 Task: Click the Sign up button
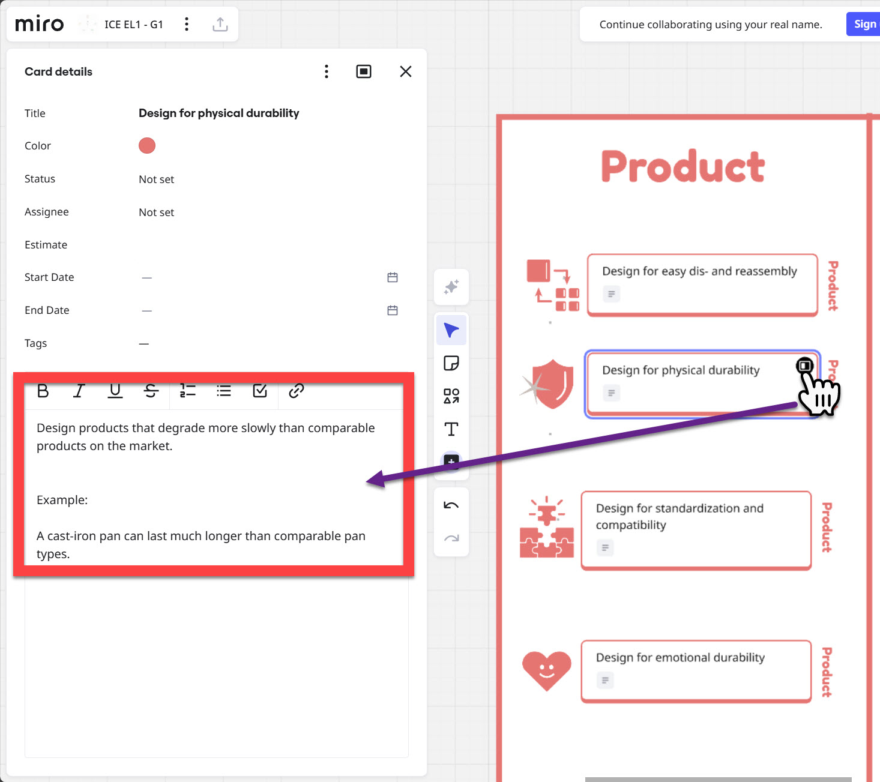click(x=864, y=25)
